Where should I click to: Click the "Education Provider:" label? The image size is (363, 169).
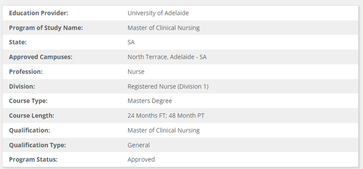pyautogui.click(x=39, y=13)
